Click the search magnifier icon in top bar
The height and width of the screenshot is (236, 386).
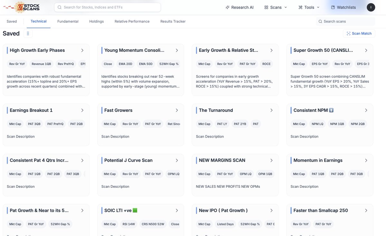tap(60, 7)
